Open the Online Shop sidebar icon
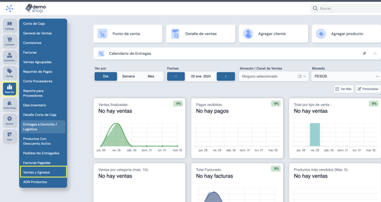 point(9,104)
